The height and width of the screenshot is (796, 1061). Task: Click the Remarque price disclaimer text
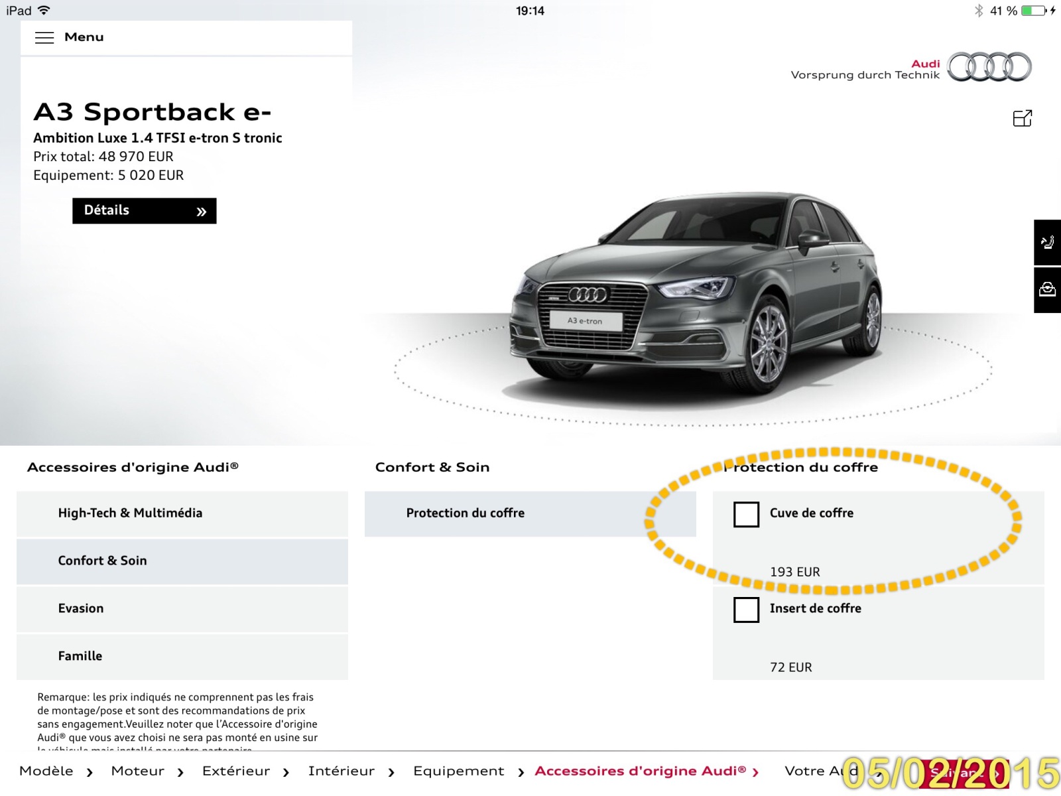pos(178,723)
